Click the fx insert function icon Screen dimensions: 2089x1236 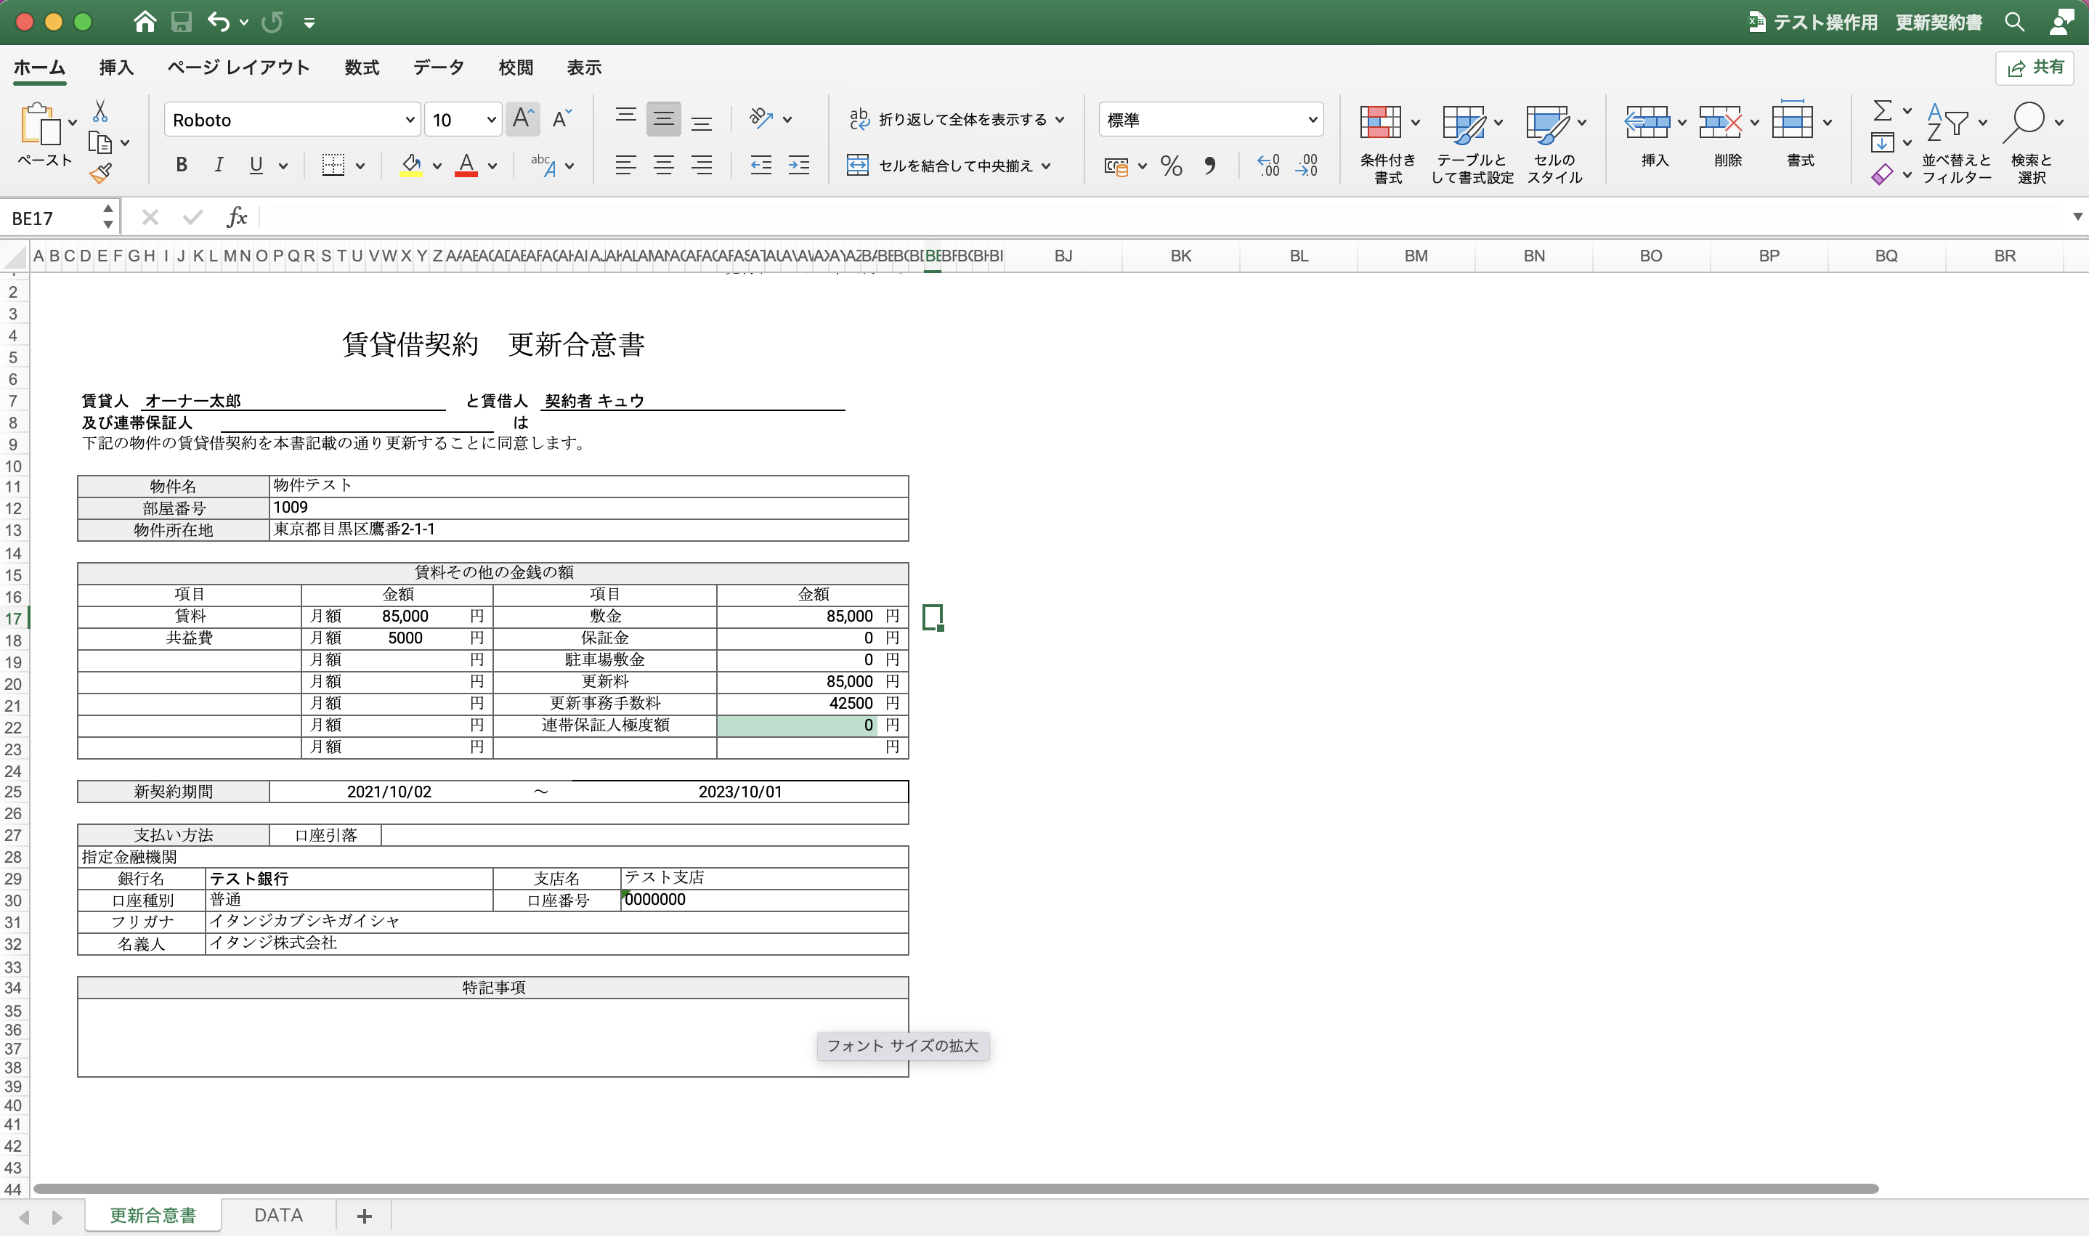(x=237, y=217)
